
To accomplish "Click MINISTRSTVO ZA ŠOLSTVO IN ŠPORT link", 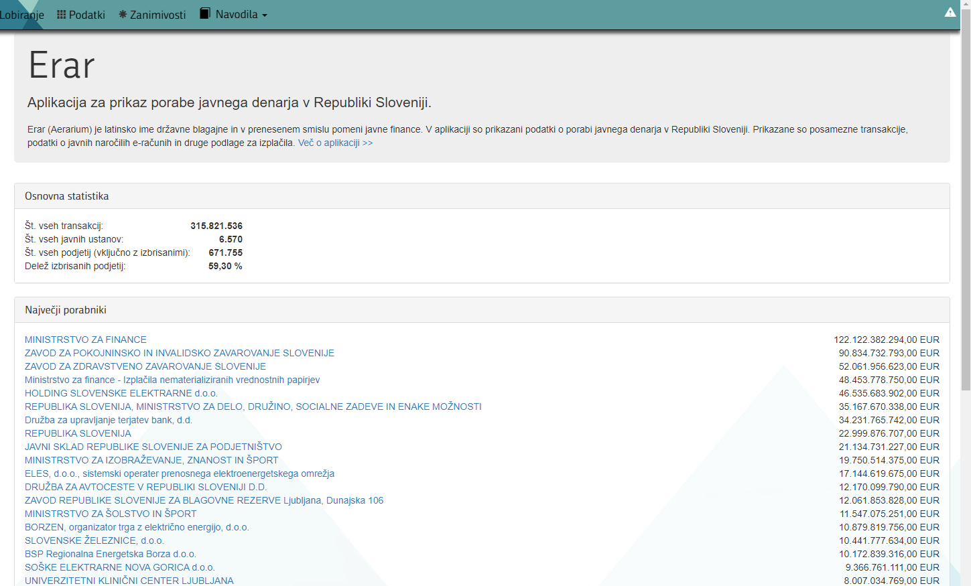I will pyautogui.click(x=111, y=514).
